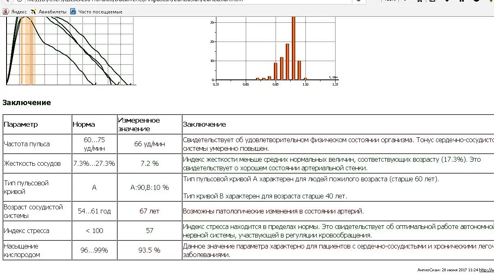Select the Индекс стресса находится conclusion text
494x277 pixels.
click(338, 231)
